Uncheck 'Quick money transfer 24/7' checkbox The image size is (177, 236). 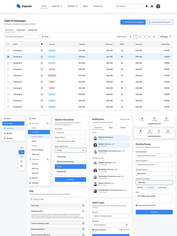(x=137, y=205)
